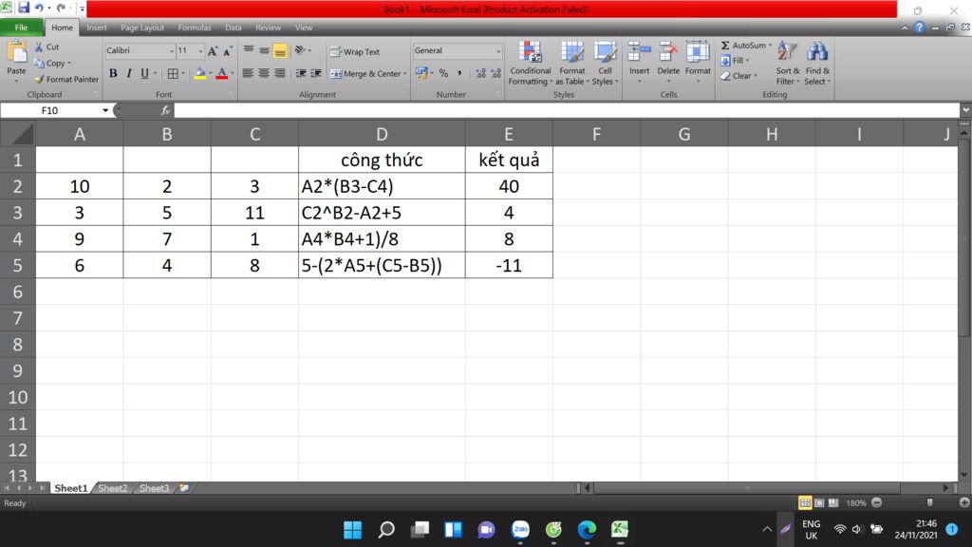Open the File tab
The height and width of the screenshot is (547, 972).
click(x=21, y=28)
